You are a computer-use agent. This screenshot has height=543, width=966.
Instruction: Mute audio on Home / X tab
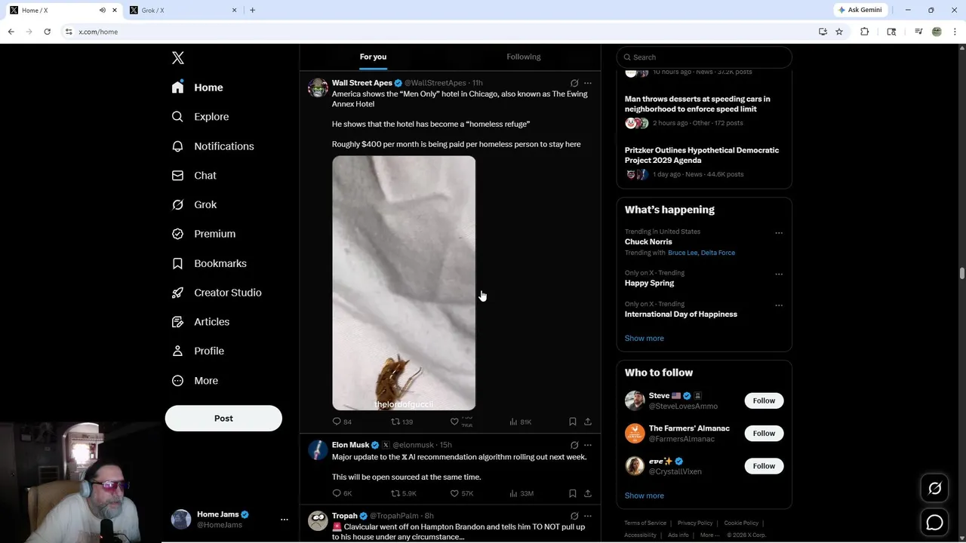pos(103,10)
